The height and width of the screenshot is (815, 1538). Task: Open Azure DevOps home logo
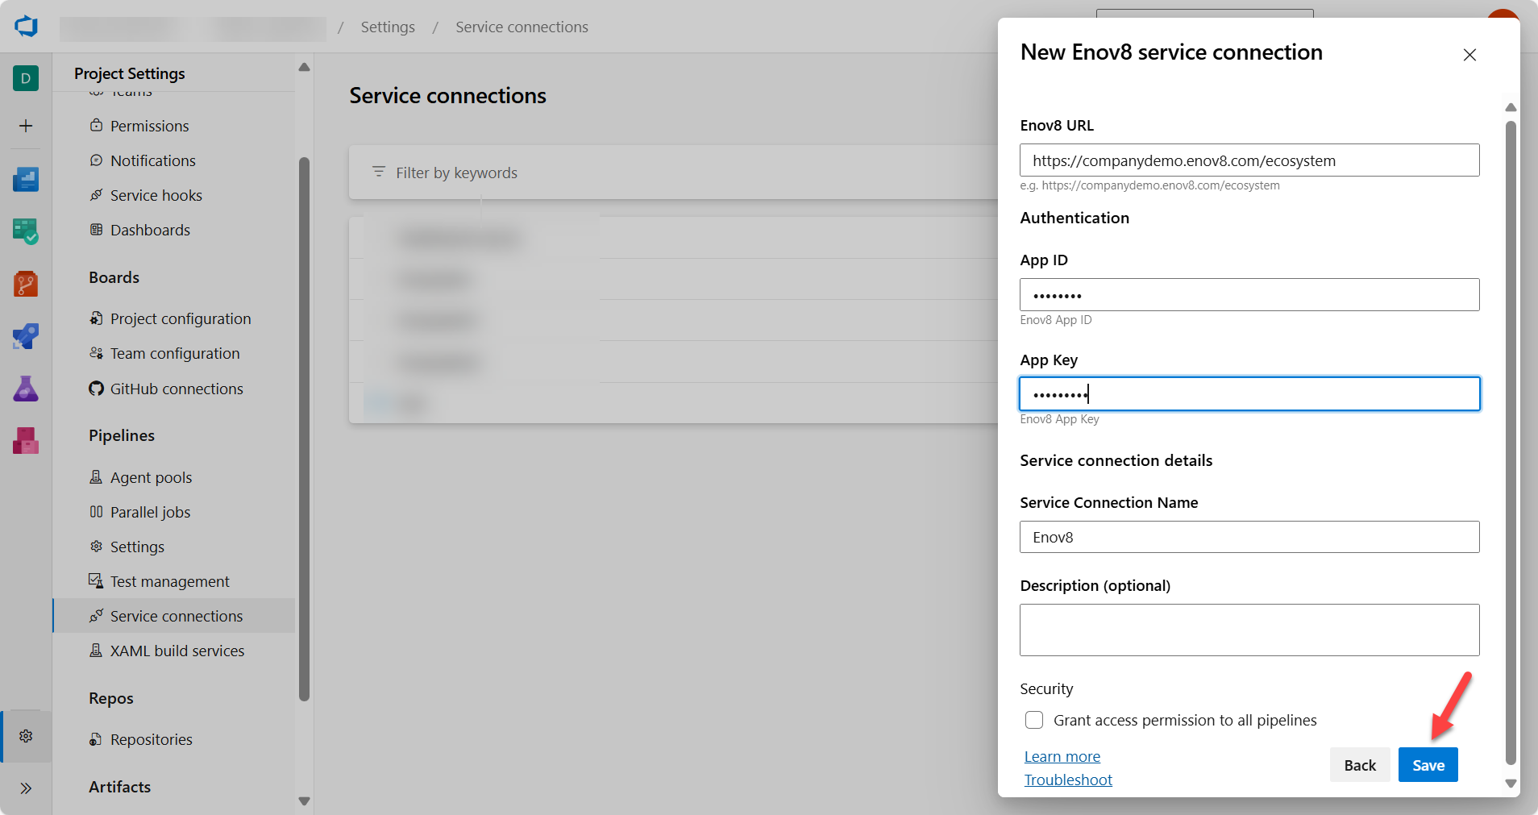pyautogui.click(x=26, y=26)
